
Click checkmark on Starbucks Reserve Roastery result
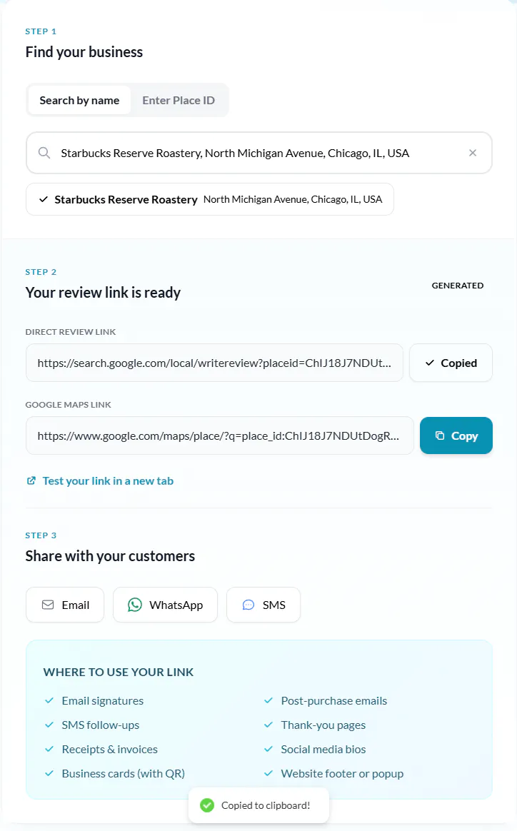click(x=44, y=199)
